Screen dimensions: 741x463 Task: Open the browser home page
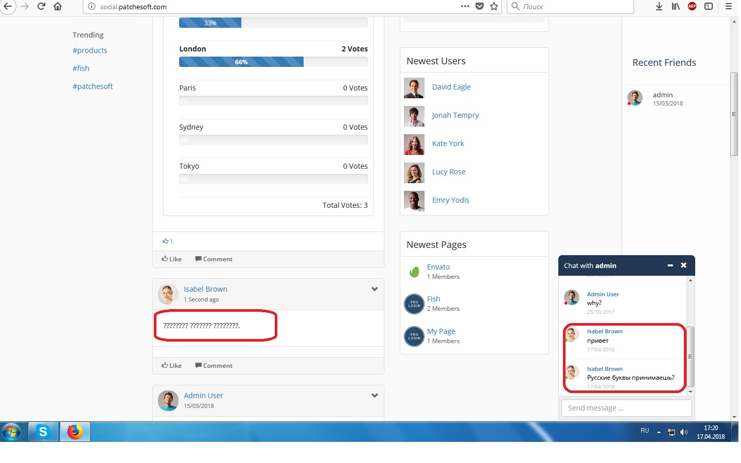point(58,7)
